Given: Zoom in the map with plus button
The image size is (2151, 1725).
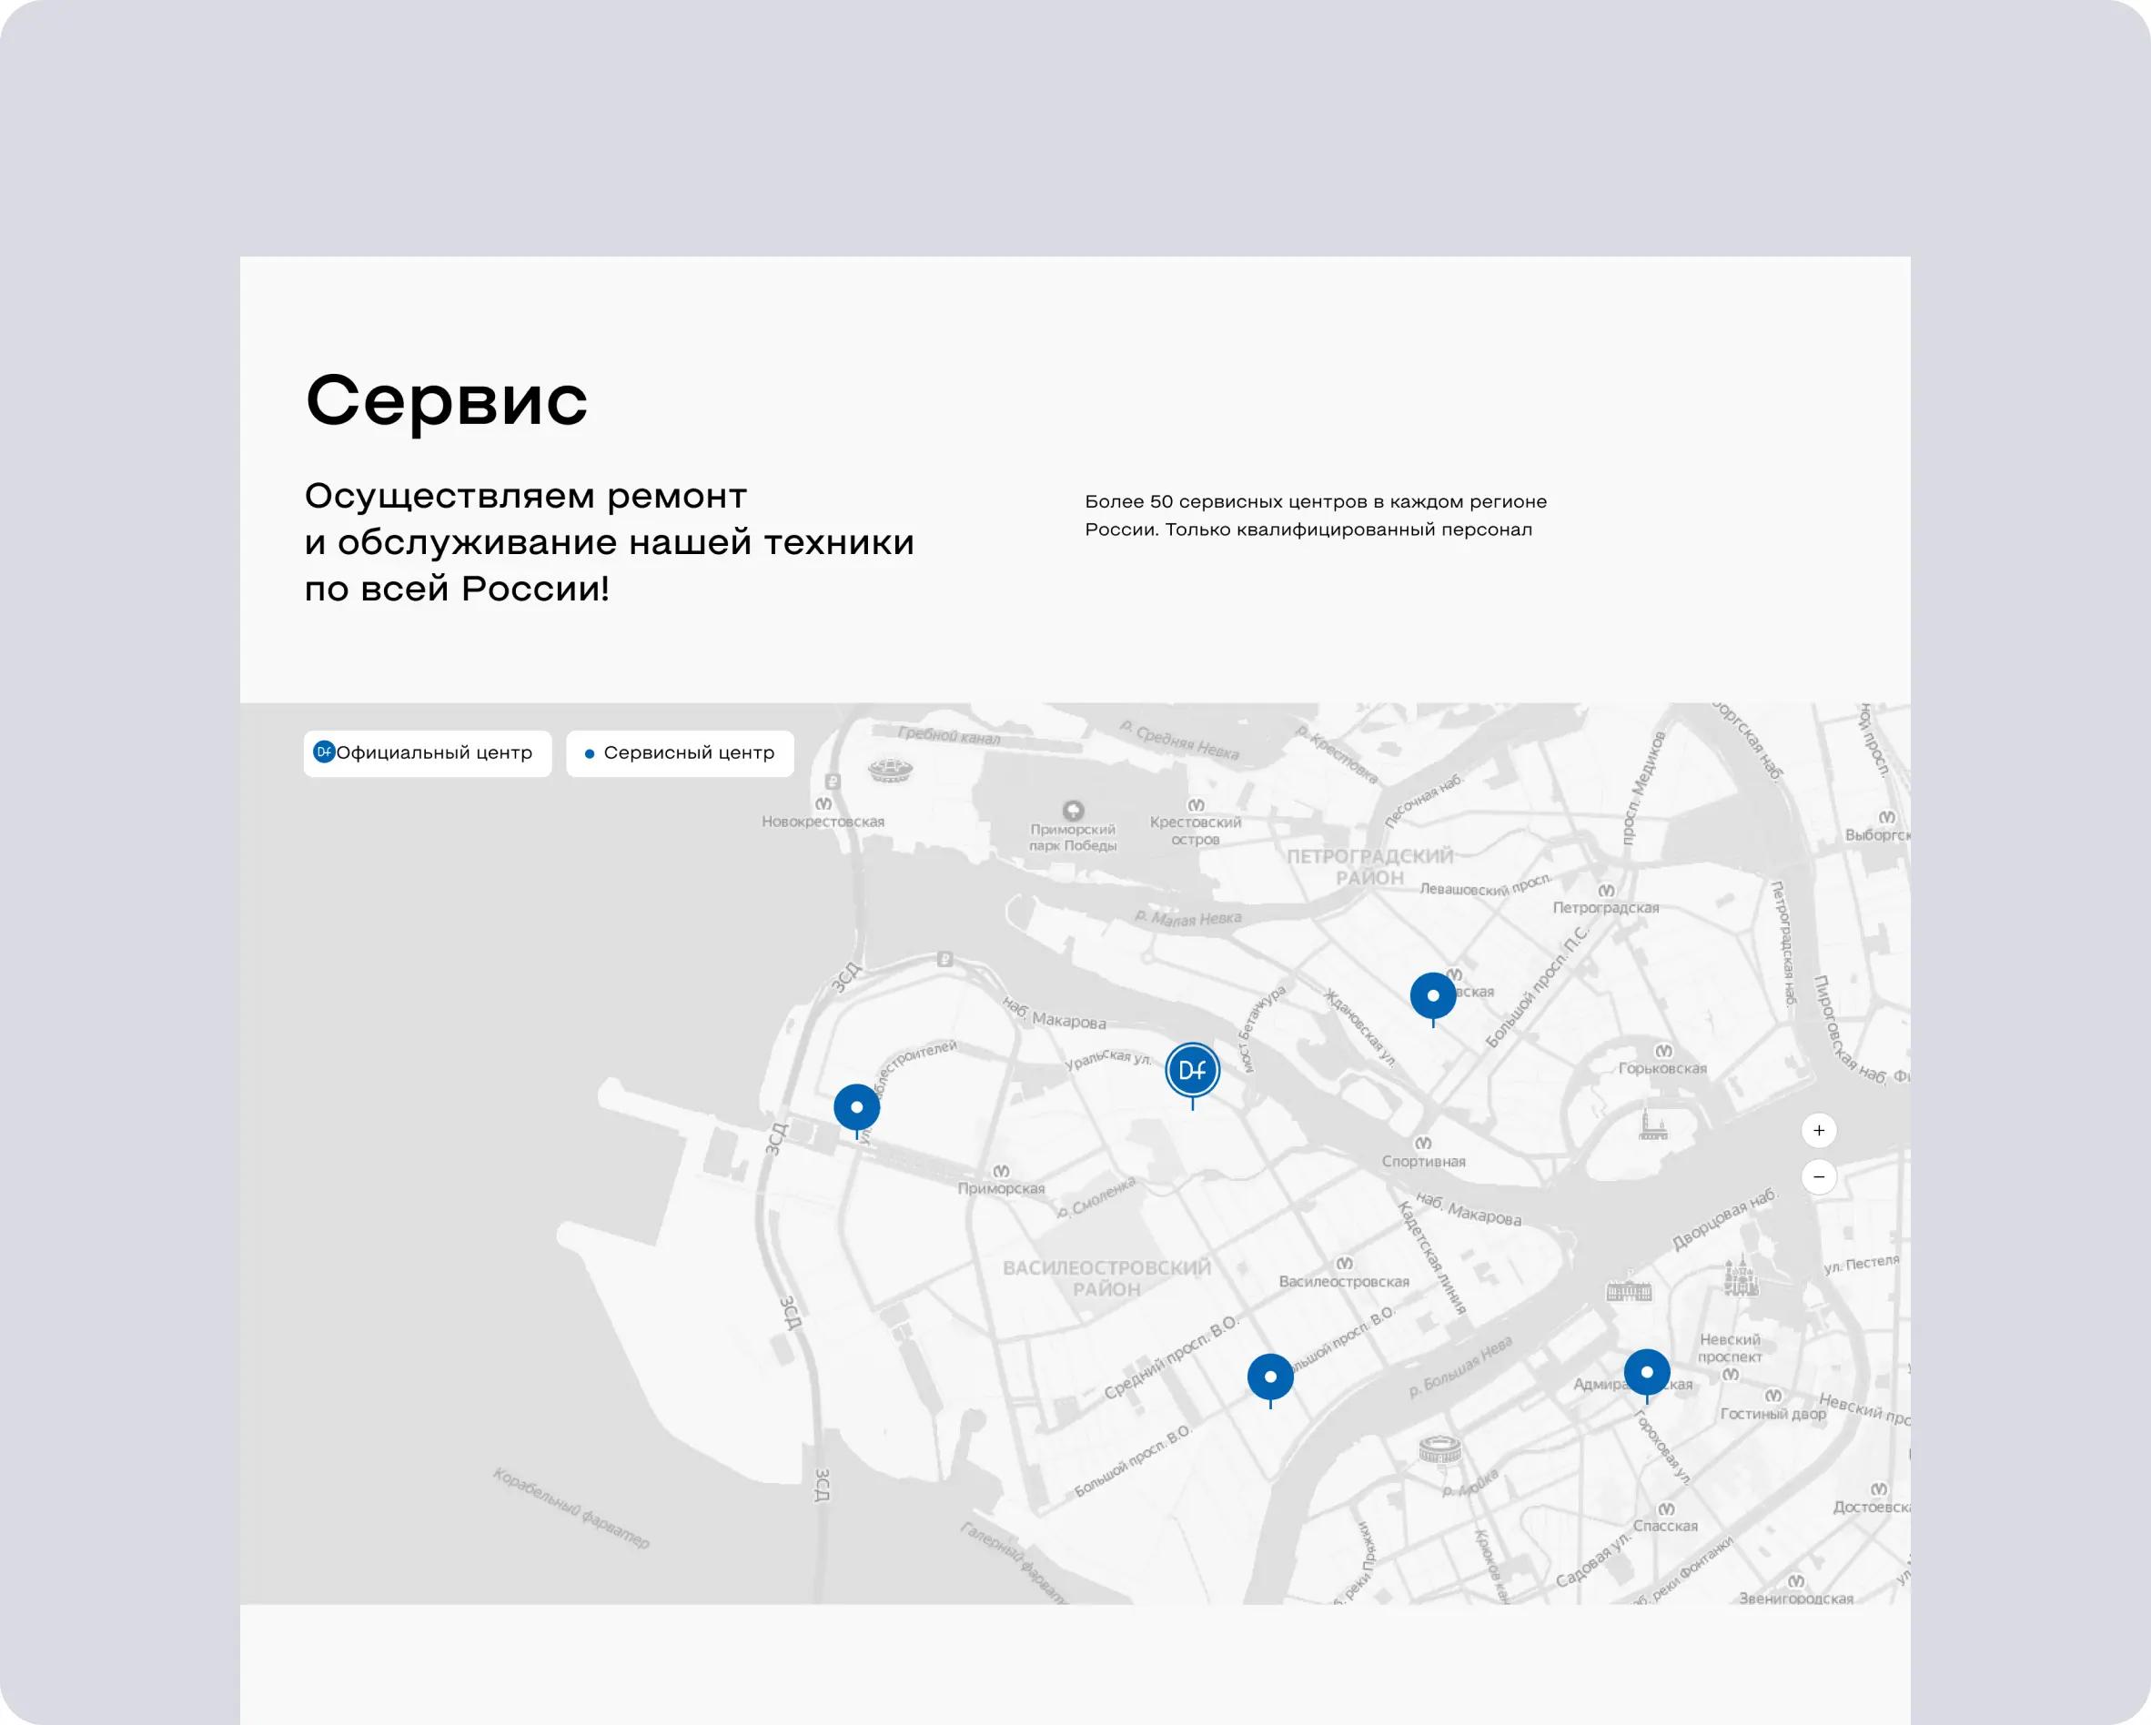Looking at the screenshot, I should click(1819, 1130).
